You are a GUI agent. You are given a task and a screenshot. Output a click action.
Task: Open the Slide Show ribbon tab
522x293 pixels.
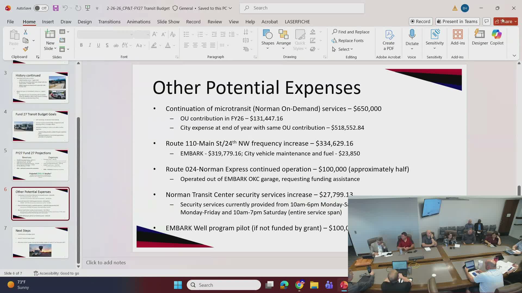pos(168,21)
